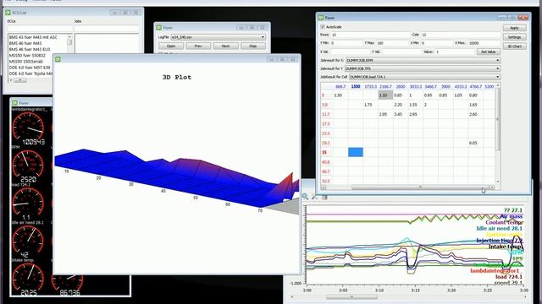Click the table Form window title icon
542x304 pixels.
(321, 18)
